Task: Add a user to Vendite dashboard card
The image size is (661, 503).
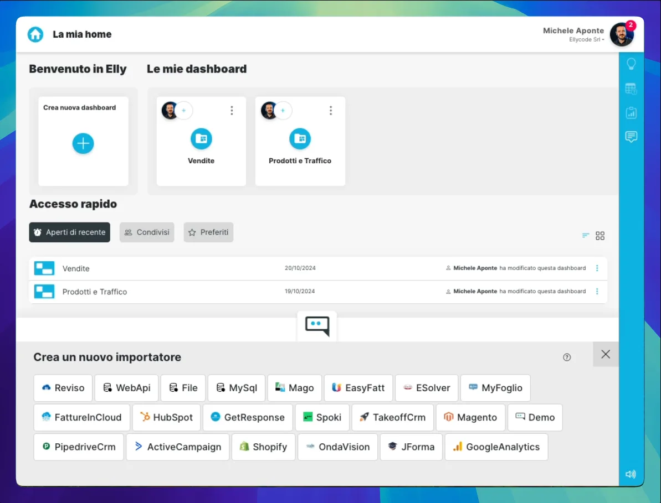Action: (x=184, y=111)
